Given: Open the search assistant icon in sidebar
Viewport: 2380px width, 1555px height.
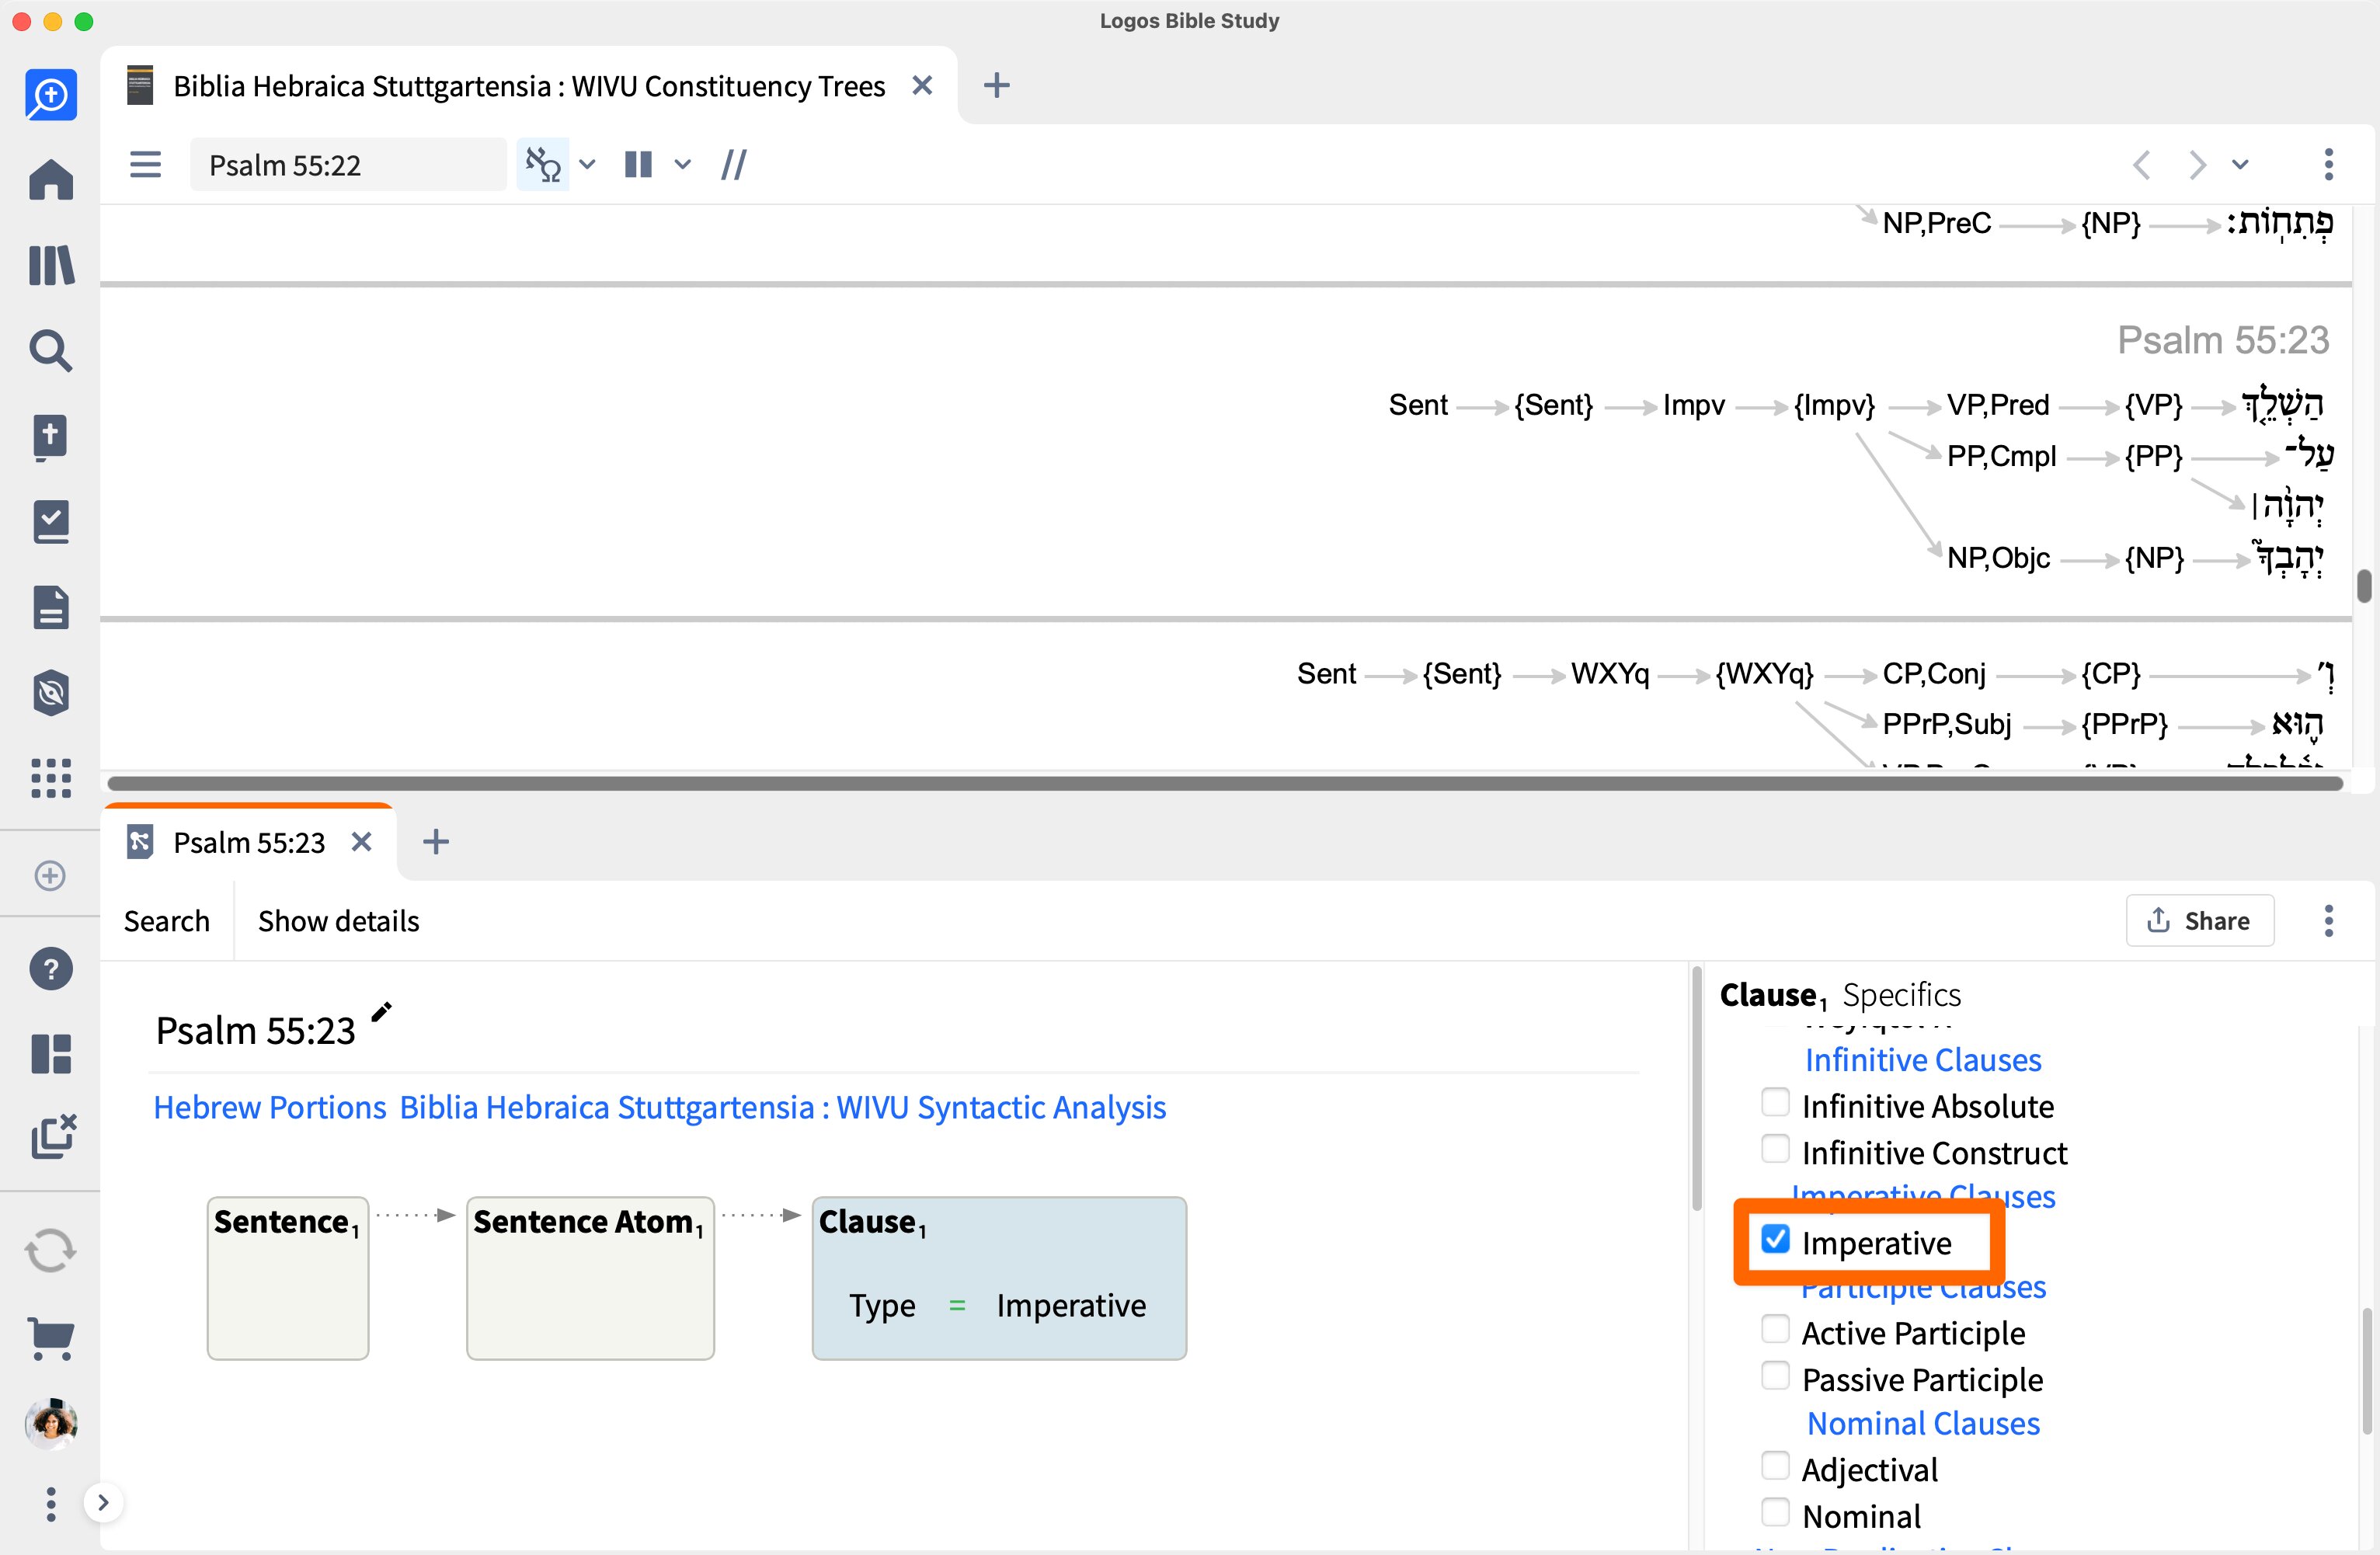Looking at the screenshot, I should pos(51,95).
